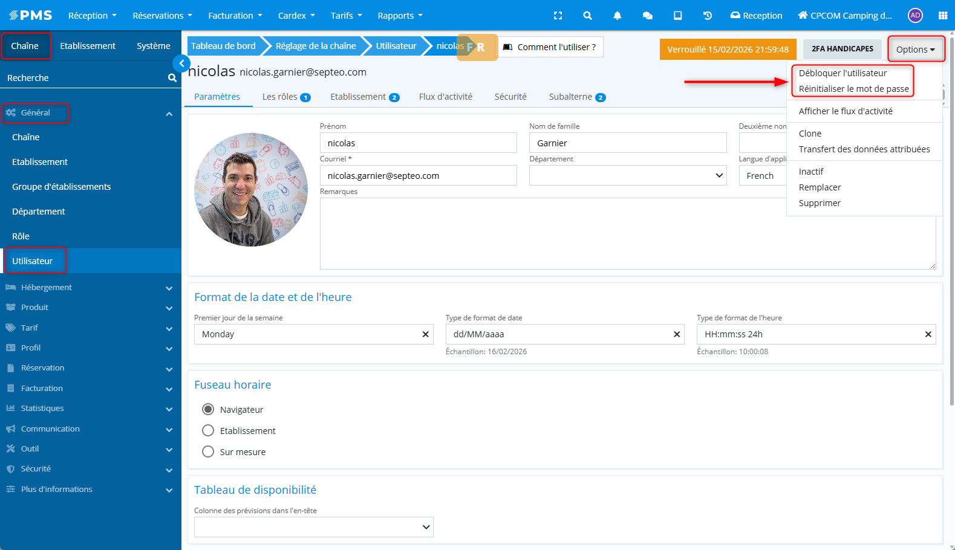
Task: Select the Etablissement time zone radio option
Action: tap(208, 431)
